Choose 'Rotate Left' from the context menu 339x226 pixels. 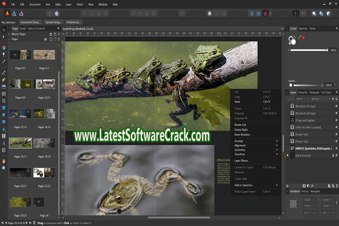click(241, 124)
